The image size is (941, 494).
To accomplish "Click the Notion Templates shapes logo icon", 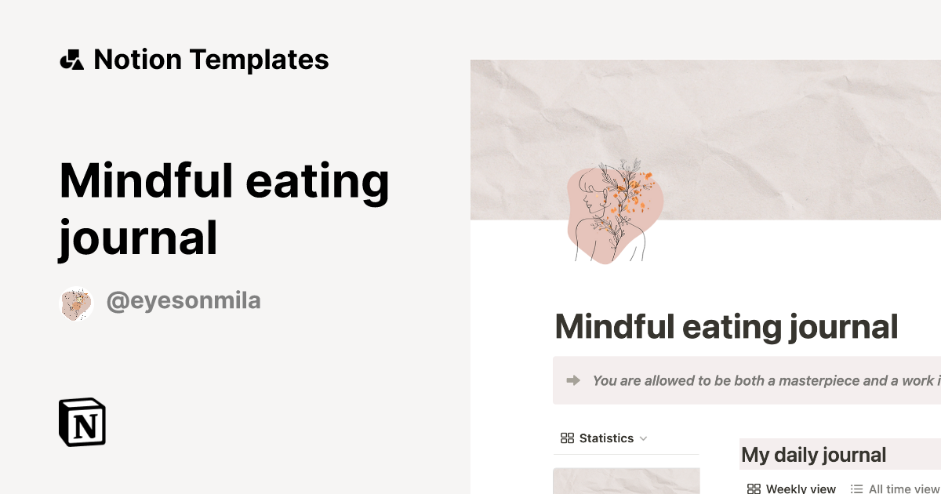I will tap(71, 60).
